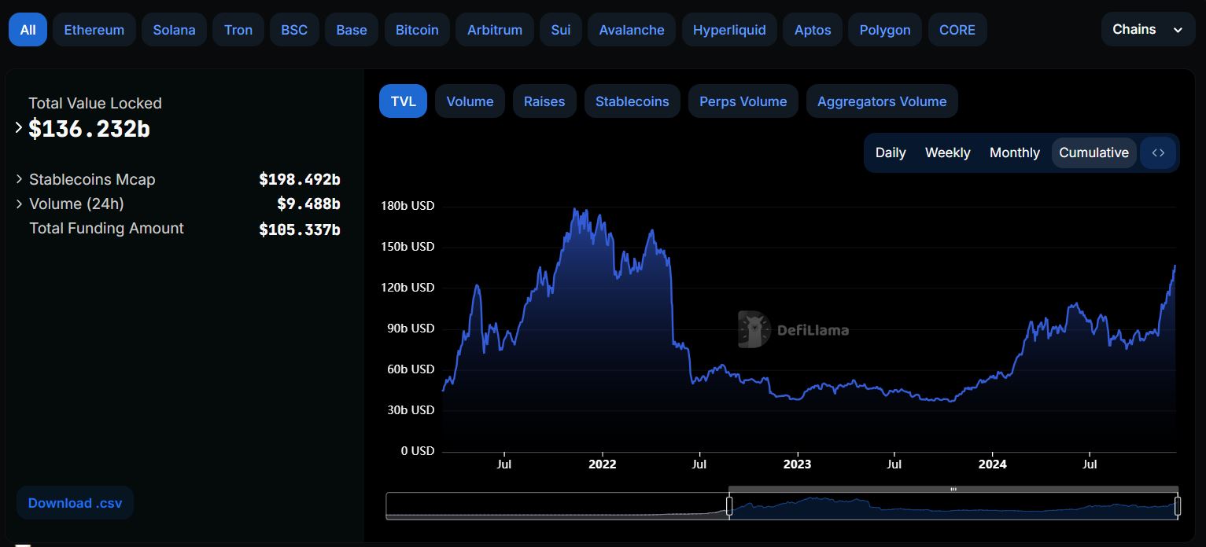
Task: Filter by Sui chain
Action: click(561, 30)
